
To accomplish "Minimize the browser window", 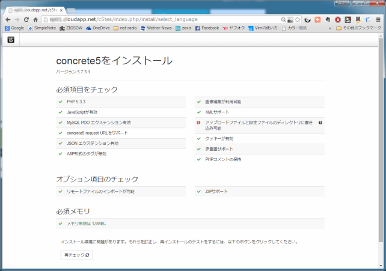I will [x=357, y=3].
